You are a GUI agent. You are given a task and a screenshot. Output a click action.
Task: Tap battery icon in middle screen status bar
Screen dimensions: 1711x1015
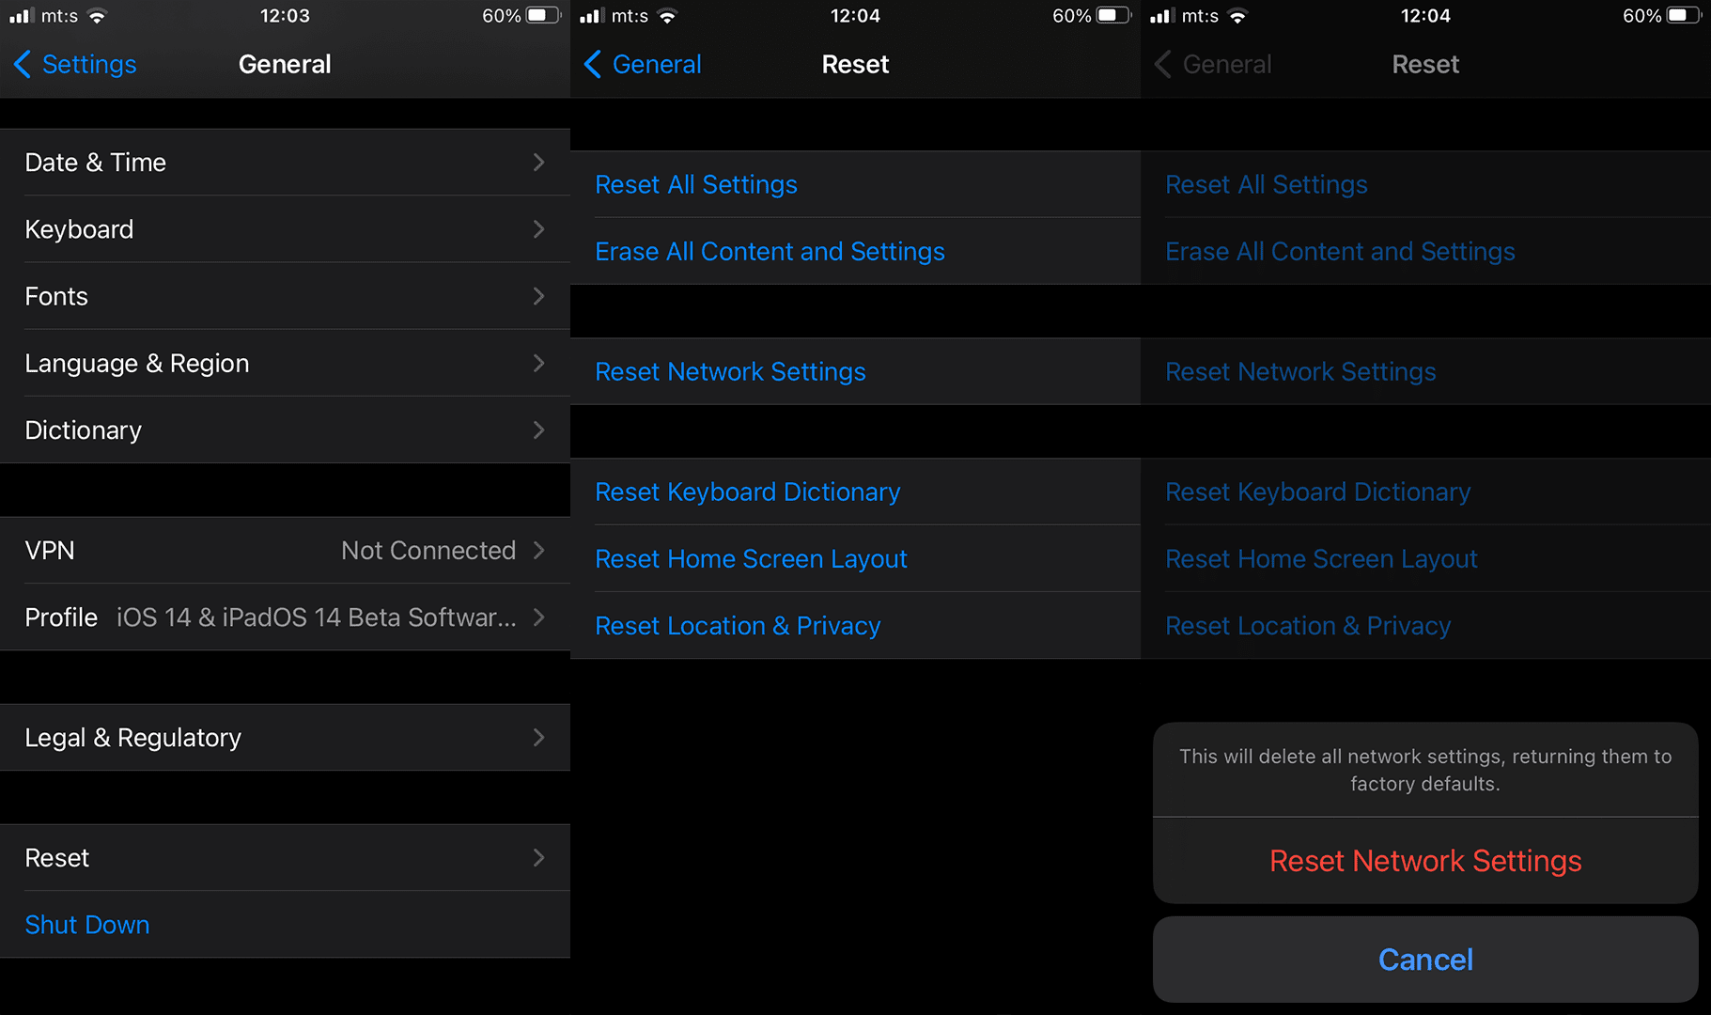point(1113,16)
